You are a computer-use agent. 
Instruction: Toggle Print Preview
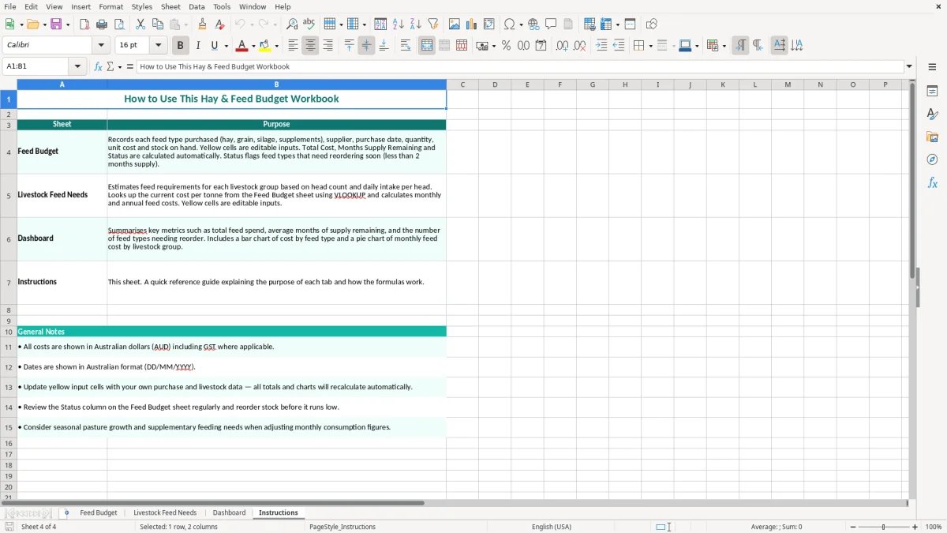119,24
